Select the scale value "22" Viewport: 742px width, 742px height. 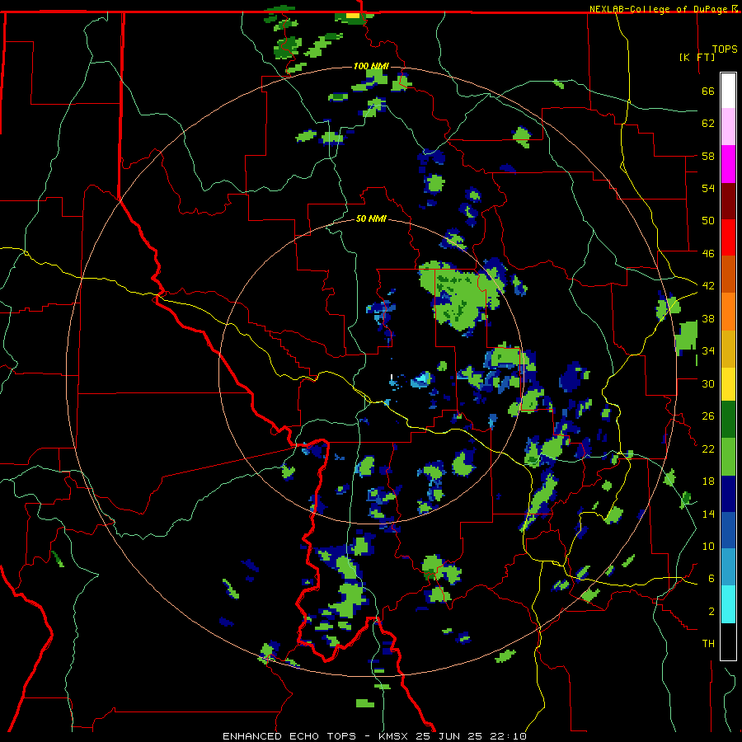coord(708,448)
